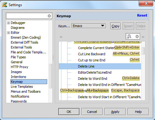155x120 pixels.
Task: Cancel the Settings dialog
Action: click(92, 112)
